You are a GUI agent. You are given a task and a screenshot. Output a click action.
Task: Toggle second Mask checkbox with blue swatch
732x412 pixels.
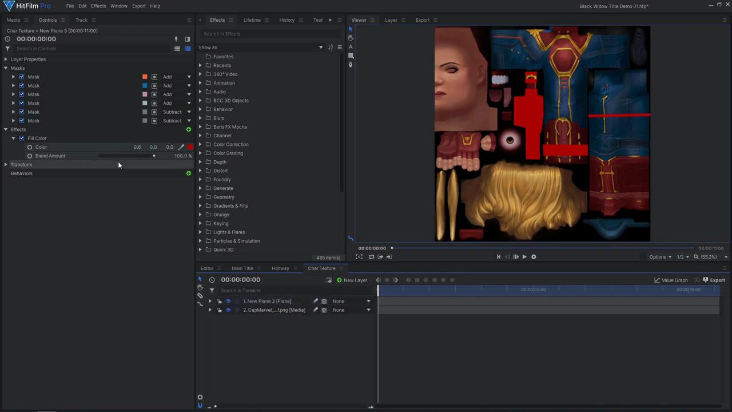(22, 86)
